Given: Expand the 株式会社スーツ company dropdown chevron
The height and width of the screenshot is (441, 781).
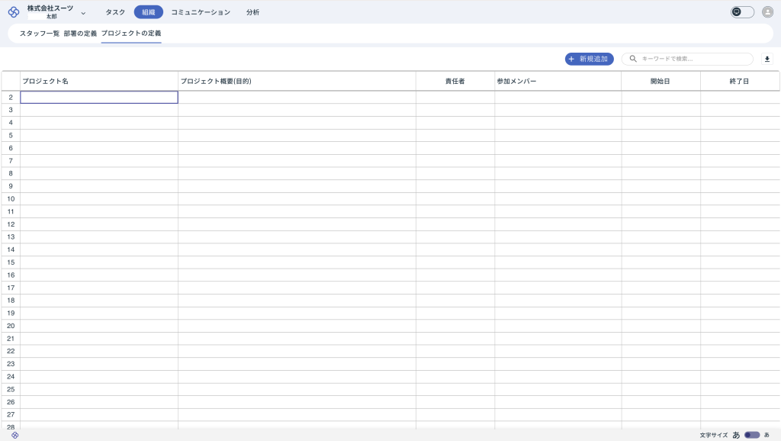Looking at the screenshot, I should tap(83, 13).
